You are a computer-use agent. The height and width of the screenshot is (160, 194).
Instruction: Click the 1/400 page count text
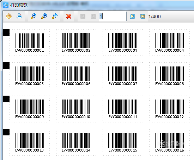154,17
